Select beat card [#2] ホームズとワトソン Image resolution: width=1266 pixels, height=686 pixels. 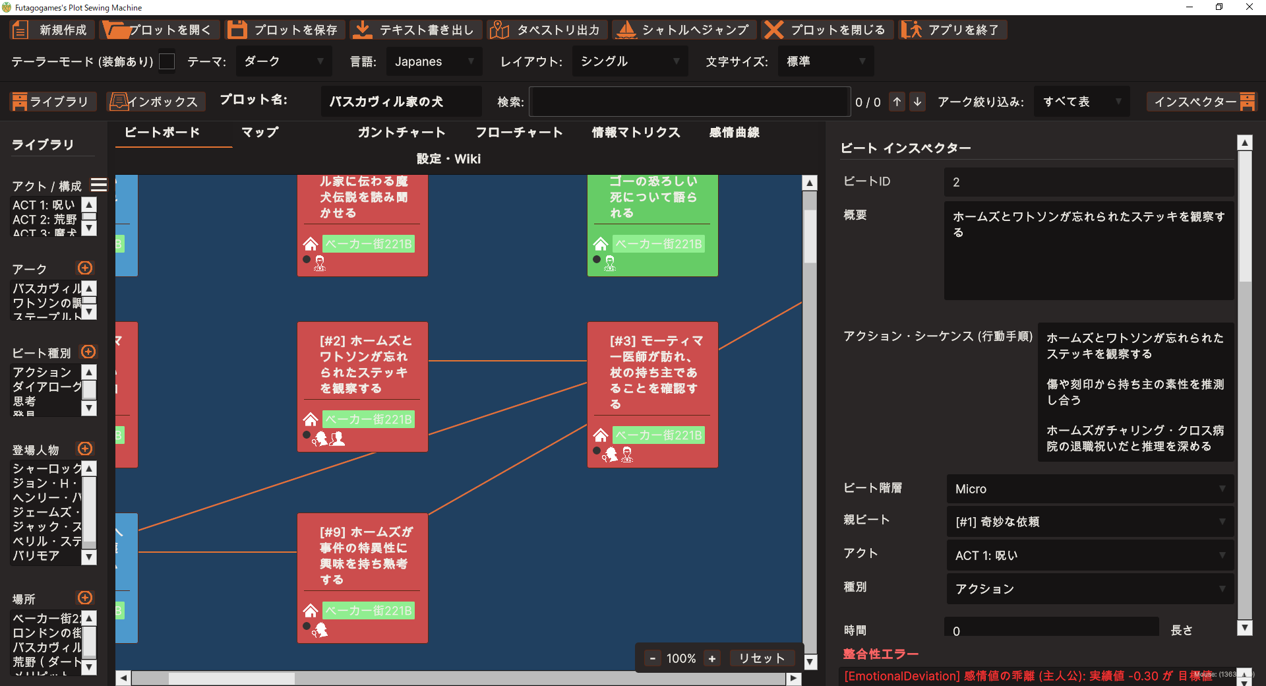(363, 387)
